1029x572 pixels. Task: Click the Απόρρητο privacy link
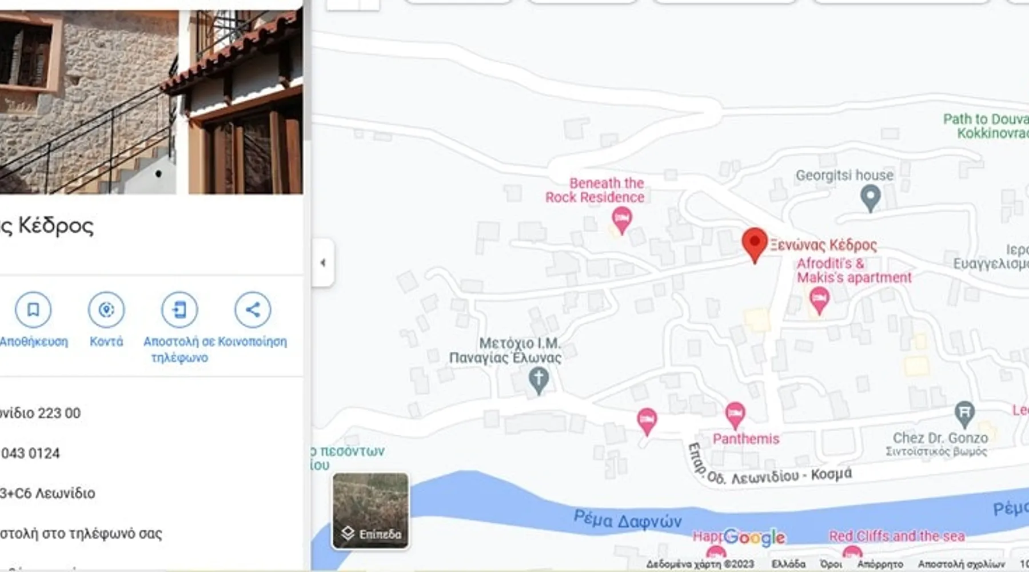pyautogui.click(x=880, y=564)
